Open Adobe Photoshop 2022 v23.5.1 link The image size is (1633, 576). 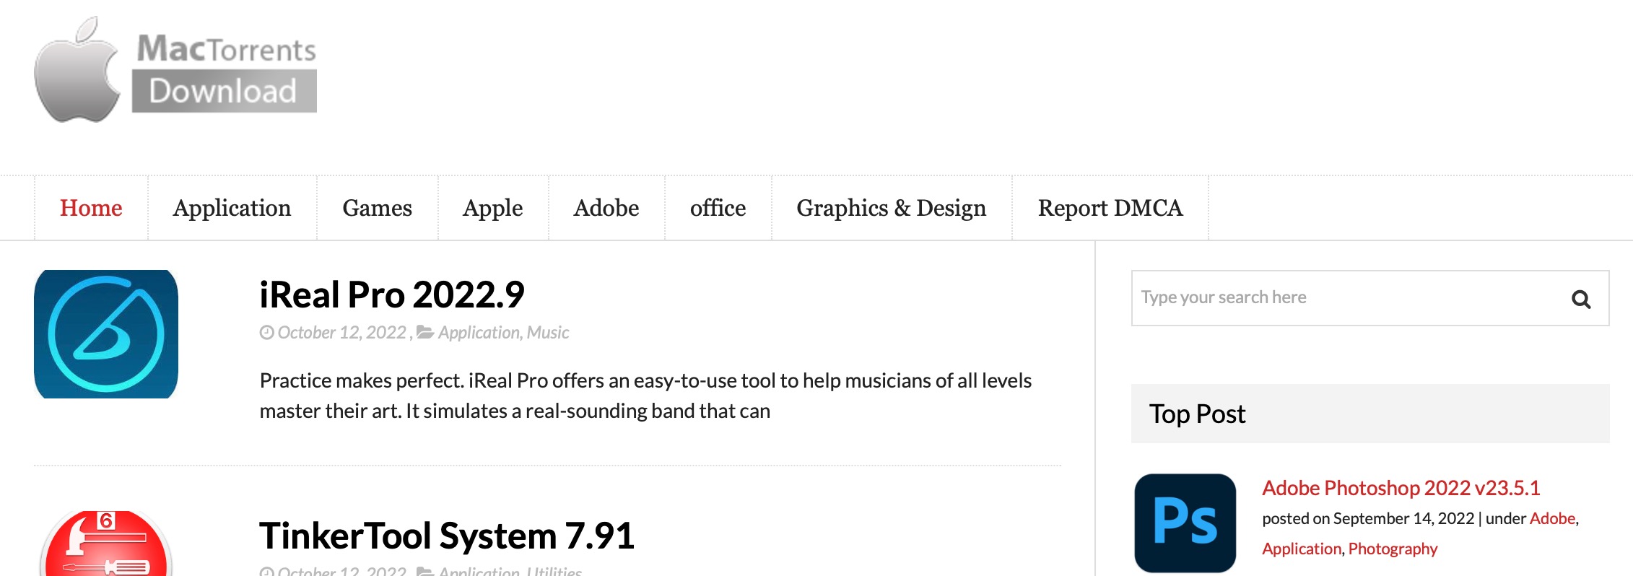(1401, 488)
